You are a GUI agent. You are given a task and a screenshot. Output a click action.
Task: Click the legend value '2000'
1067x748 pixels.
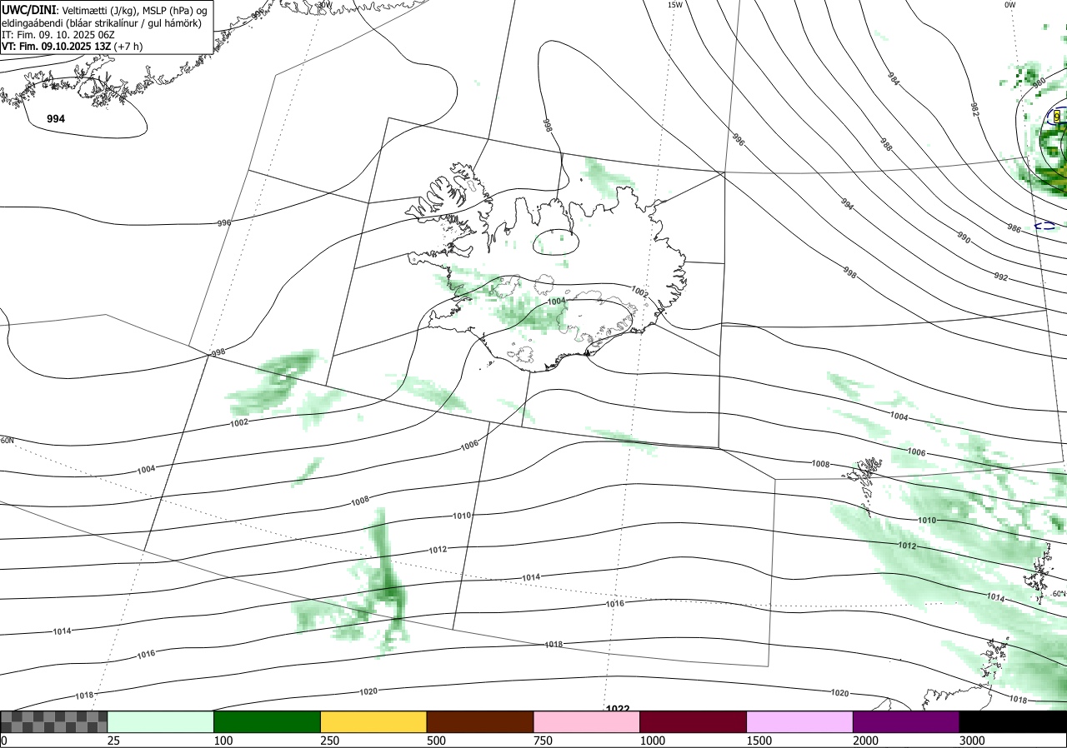[x=865, y=741]
